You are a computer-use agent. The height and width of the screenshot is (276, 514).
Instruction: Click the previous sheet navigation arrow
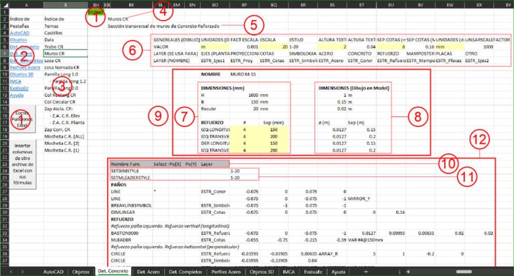tap(11, 272)
